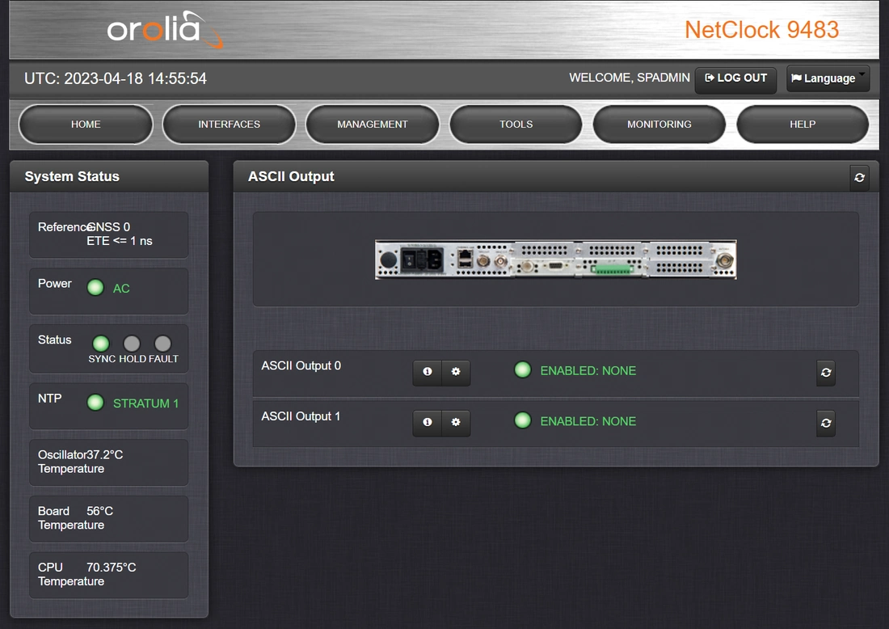Open the MANAGEMENT menu

(373, 125)
